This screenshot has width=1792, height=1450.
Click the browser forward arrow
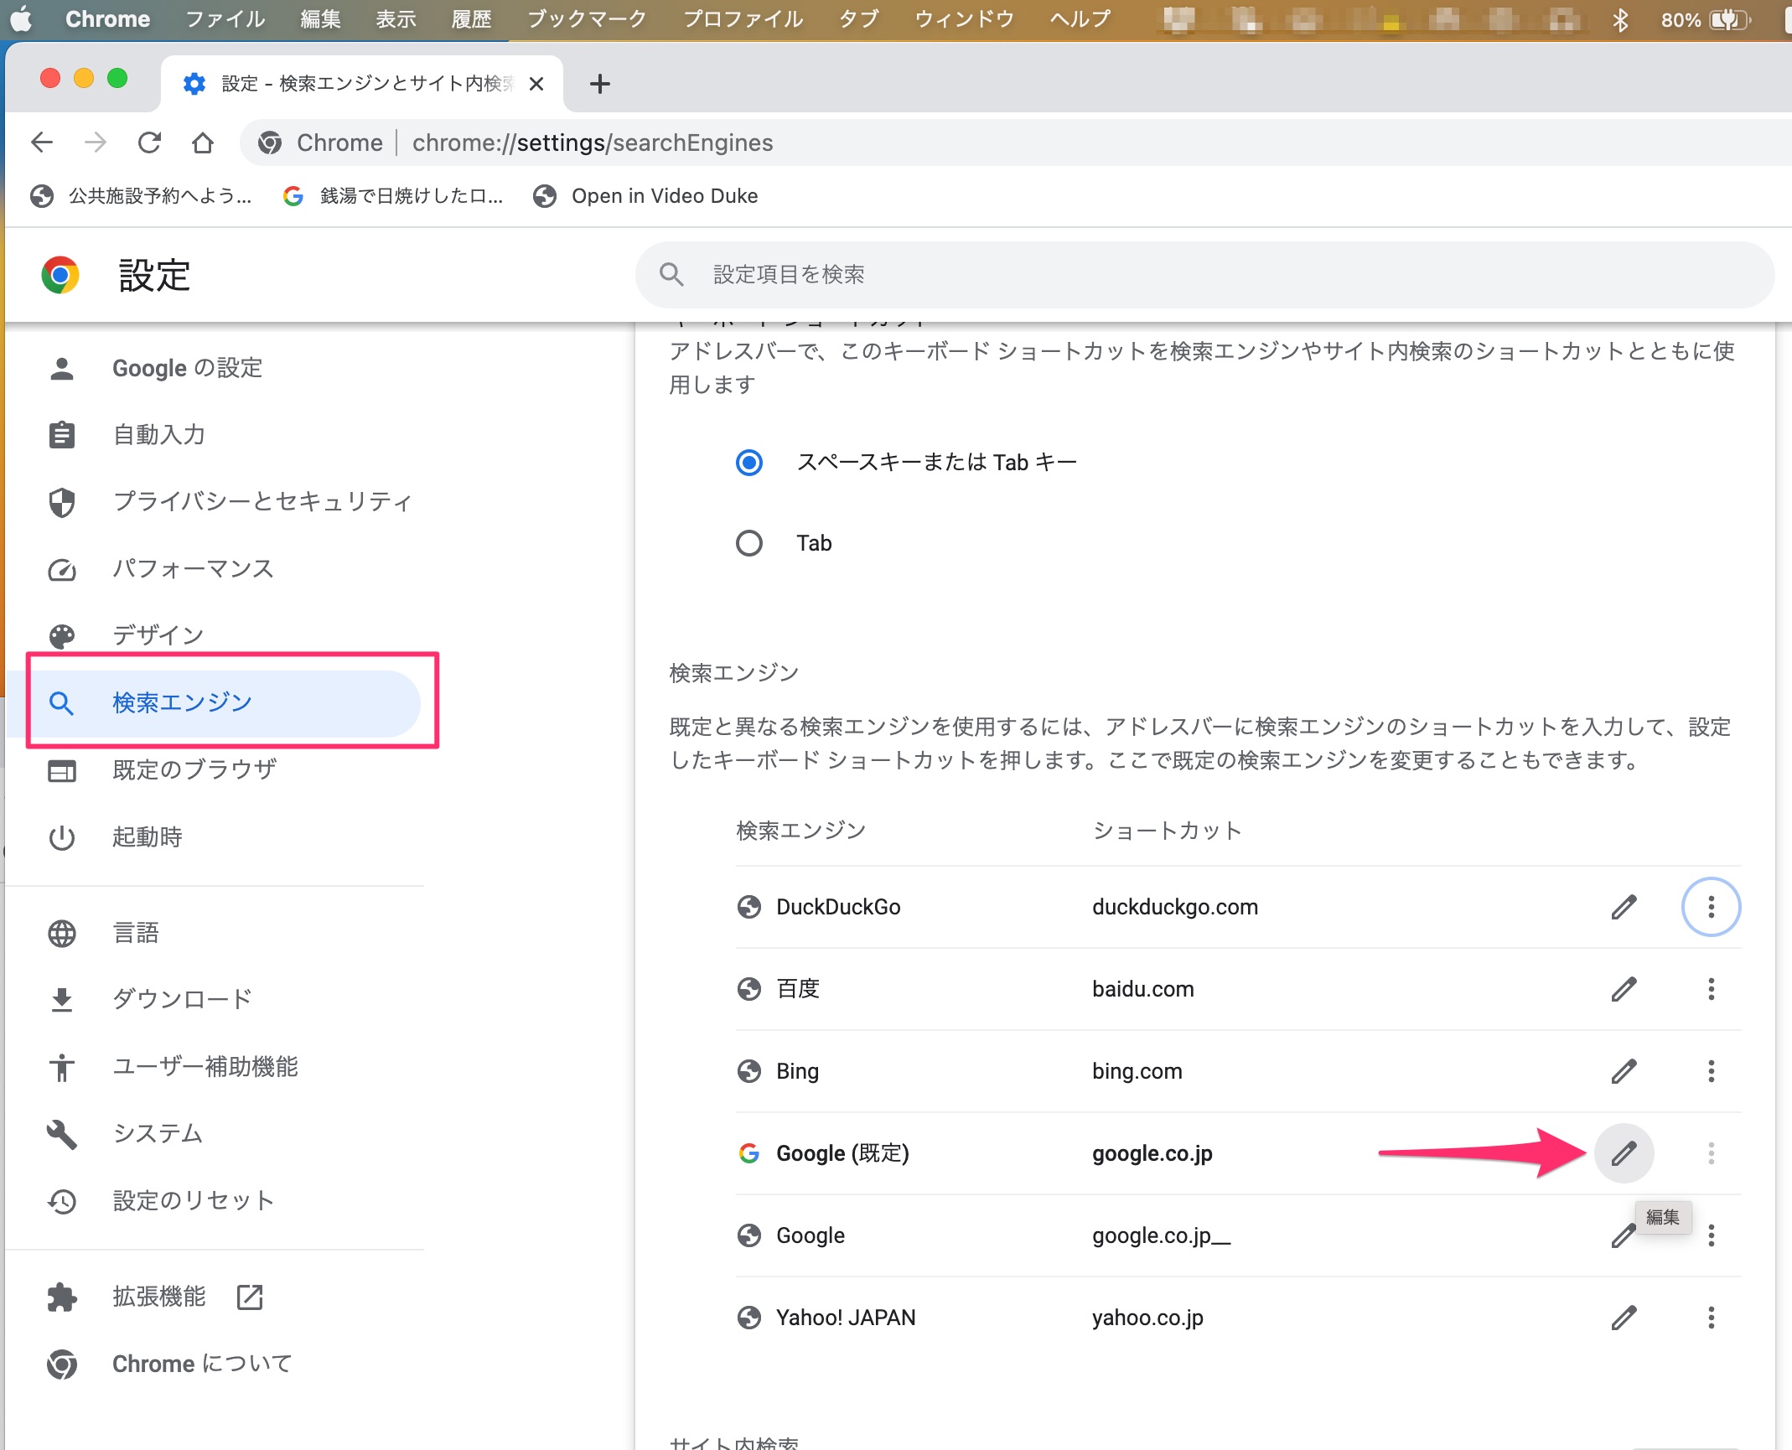pos(96,142)
